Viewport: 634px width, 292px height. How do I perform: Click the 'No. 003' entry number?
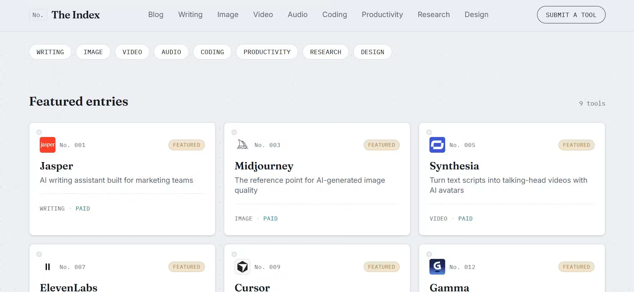(x=267, y=145)
